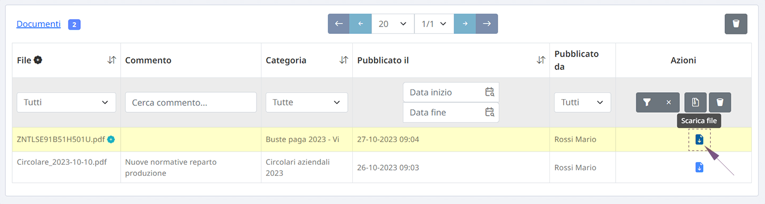765x204 pixels.
Task: Click the Documenti count badge showing 2
Action: pyautogui.click(x=74, y=24)
